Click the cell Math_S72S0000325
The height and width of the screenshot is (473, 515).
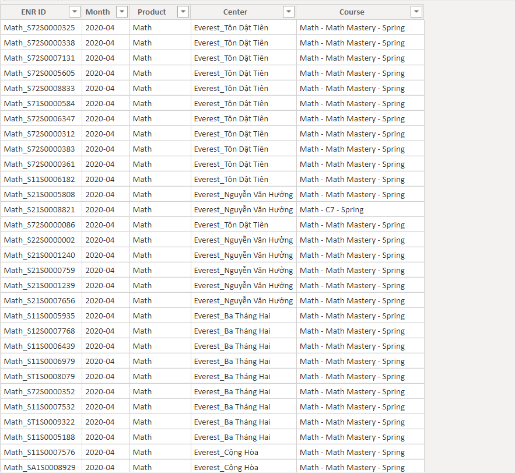tap(41, 27)
